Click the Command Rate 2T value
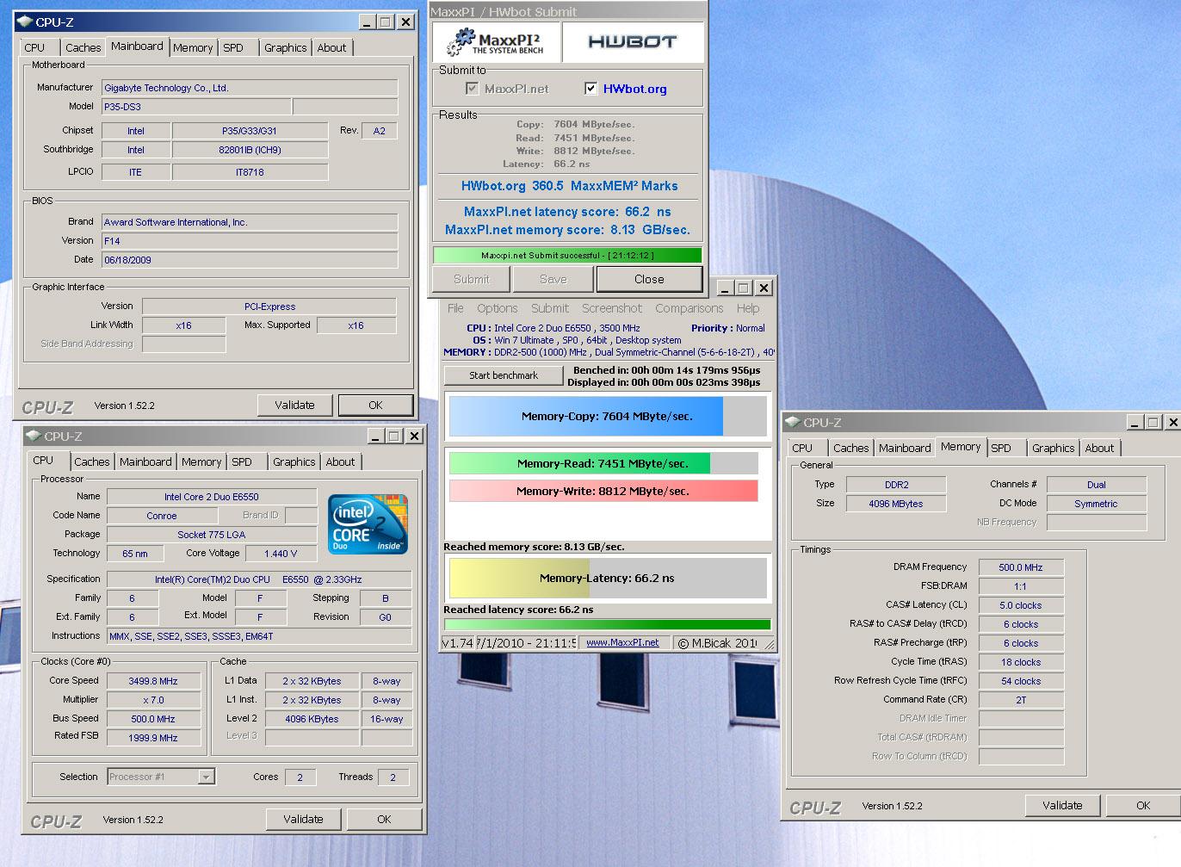Image resolution: width=1181 pixels, height=867 pixels. tap(1021, 700)
